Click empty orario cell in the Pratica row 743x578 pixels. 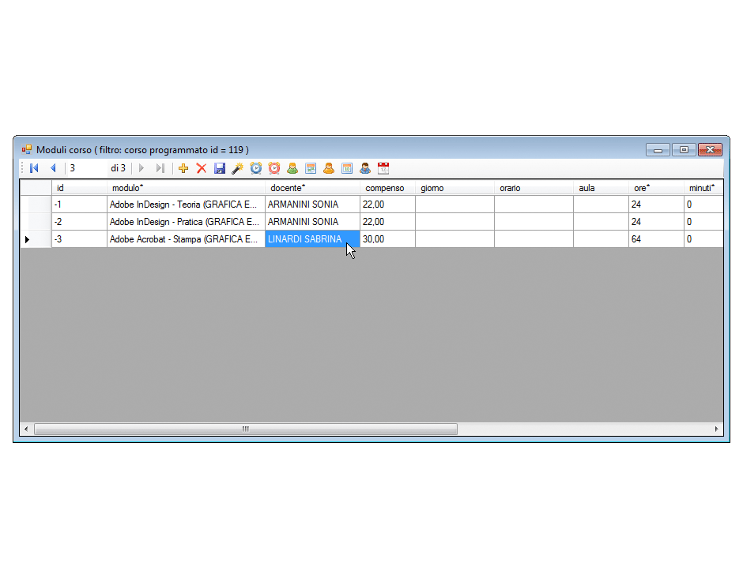534,222
